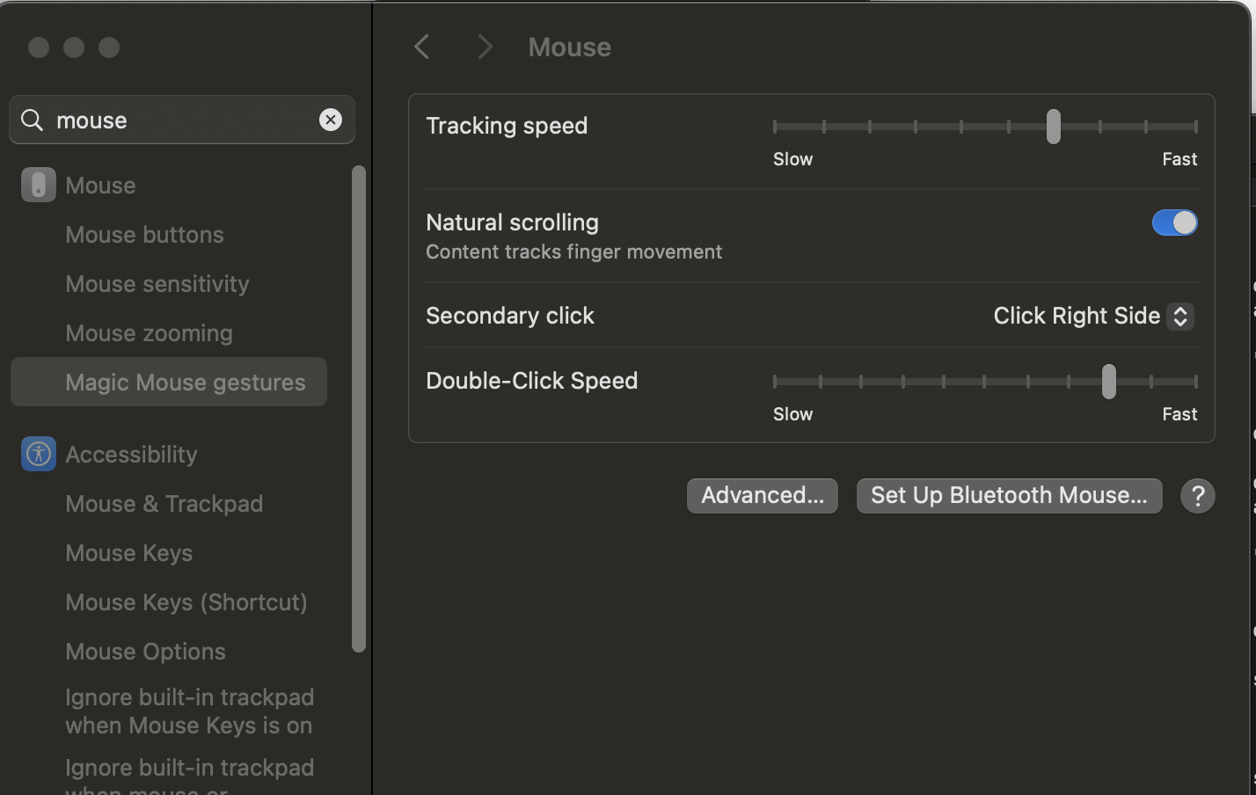Select Mouse buttons in sidebar results
Viewport: 1256px width, 795px height.
click(144, 235)
